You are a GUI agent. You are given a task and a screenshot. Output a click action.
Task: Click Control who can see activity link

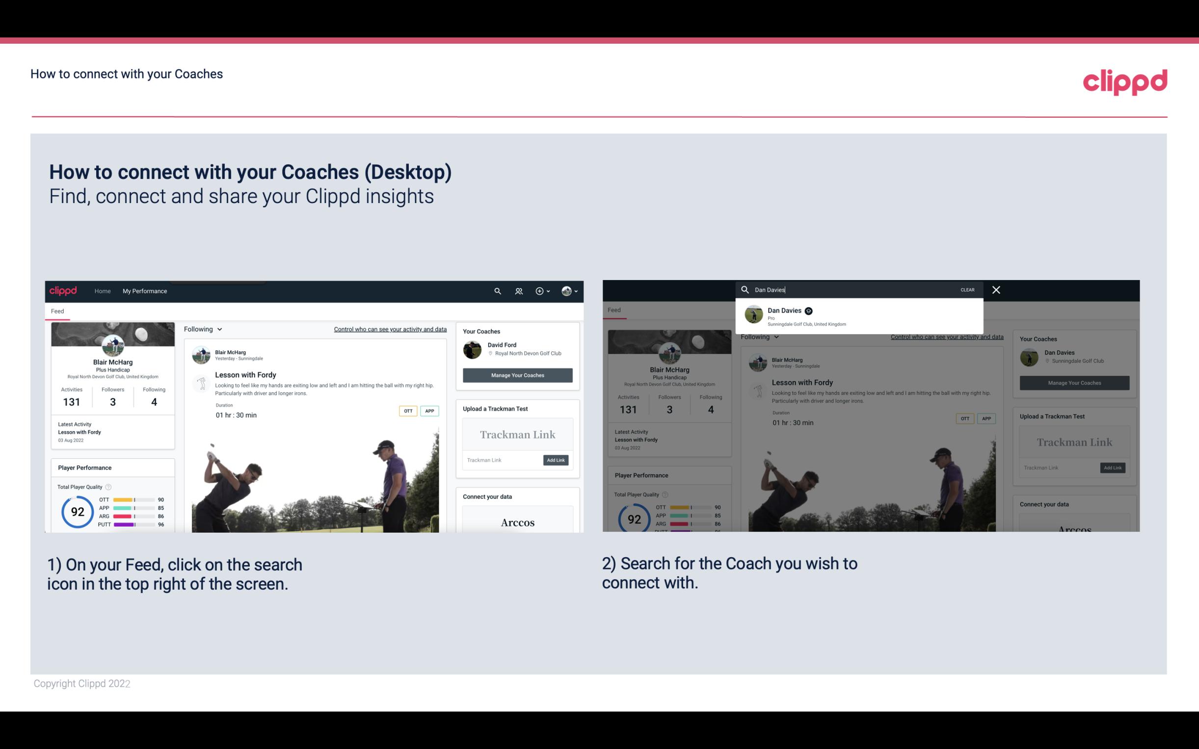pos(389,330)
